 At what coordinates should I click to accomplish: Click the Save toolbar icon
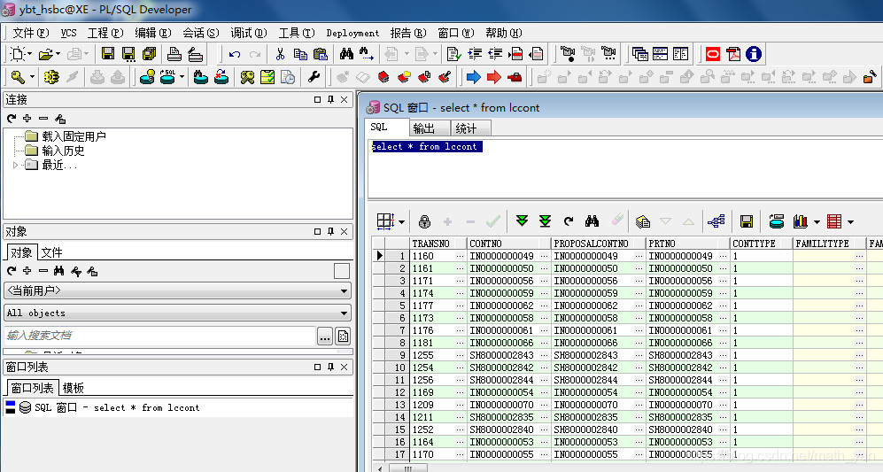click(x=107, y=54)
